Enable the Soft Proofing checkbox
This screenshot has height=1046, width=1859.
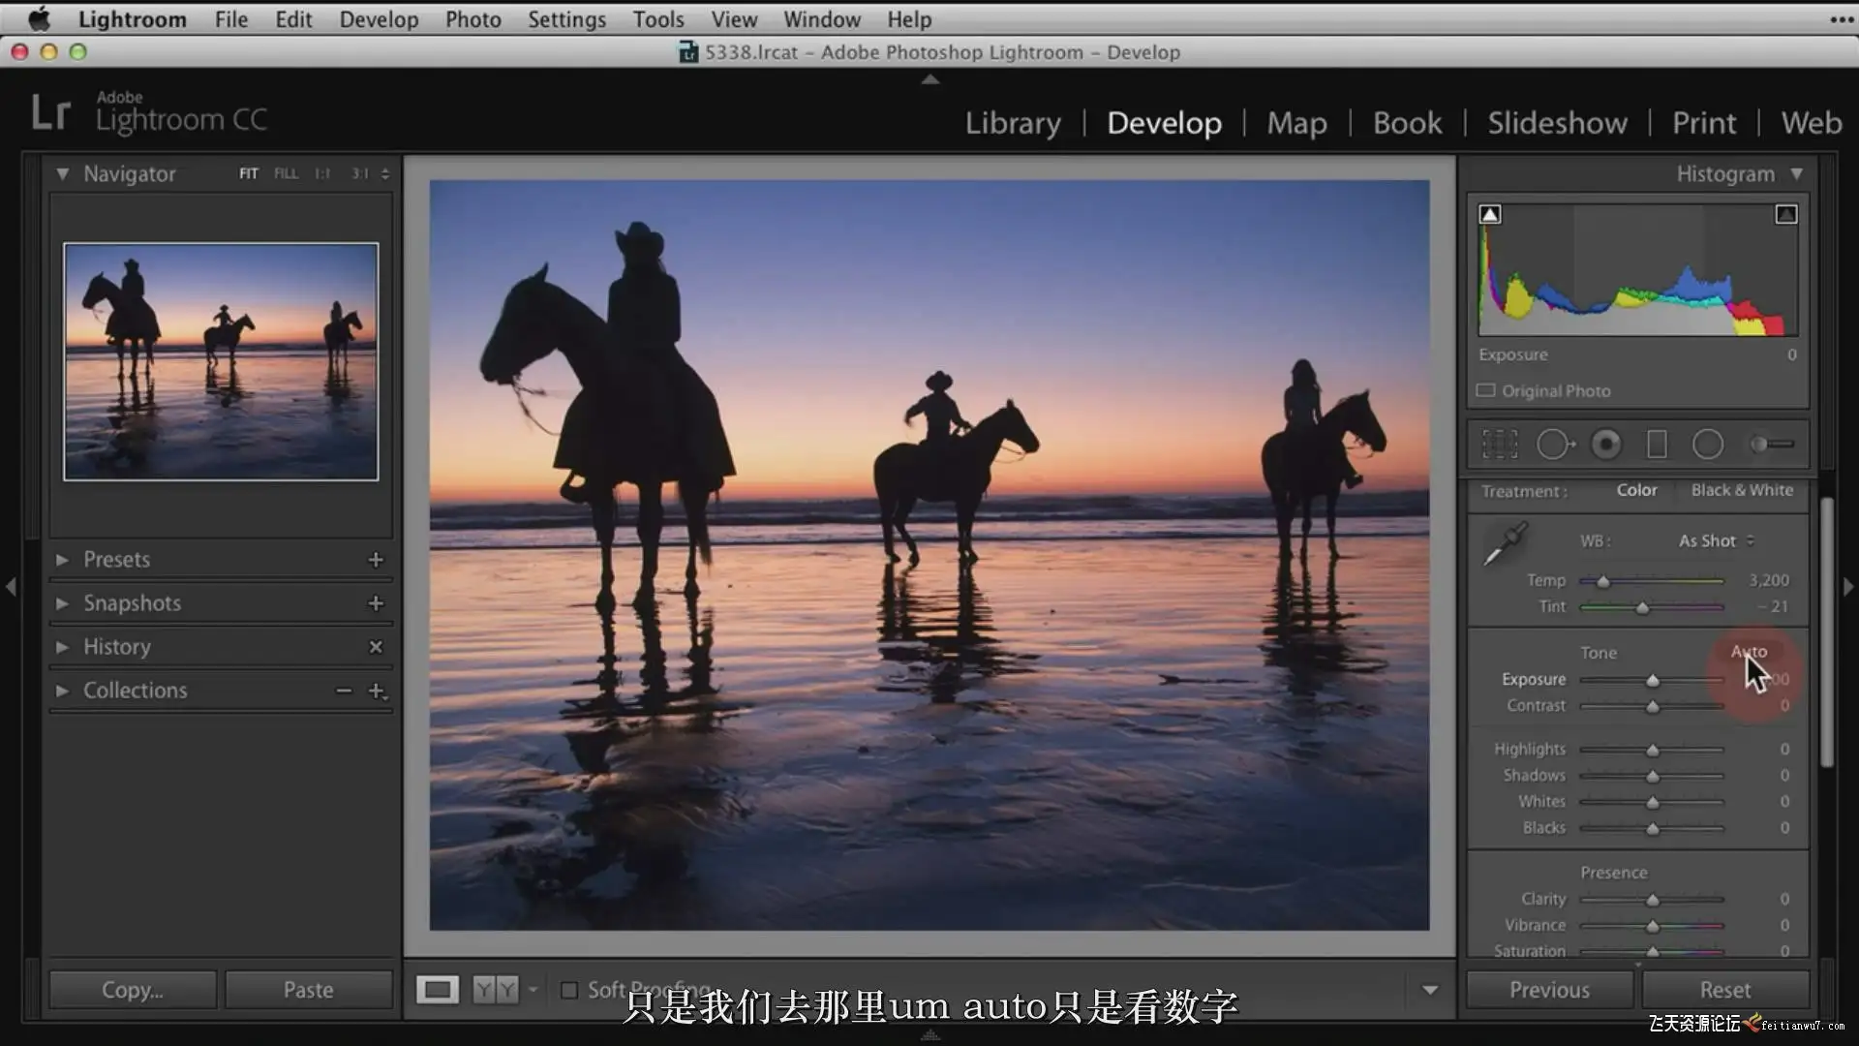pos(569,990)
